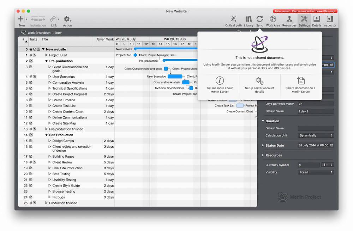Click the 5 days work of Building Pages
The height and width of the screenshot is (231, 353).
click(x=109, y=156)
